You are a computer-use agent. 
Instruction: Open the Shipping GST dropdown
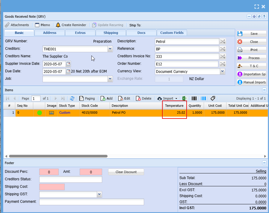pyautogui.click(x=99, y=194)
